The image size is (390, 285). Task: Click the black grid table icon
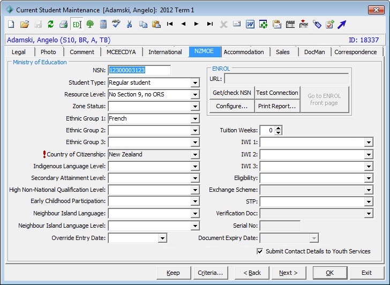pyautogui.click(x=290, y=24)
